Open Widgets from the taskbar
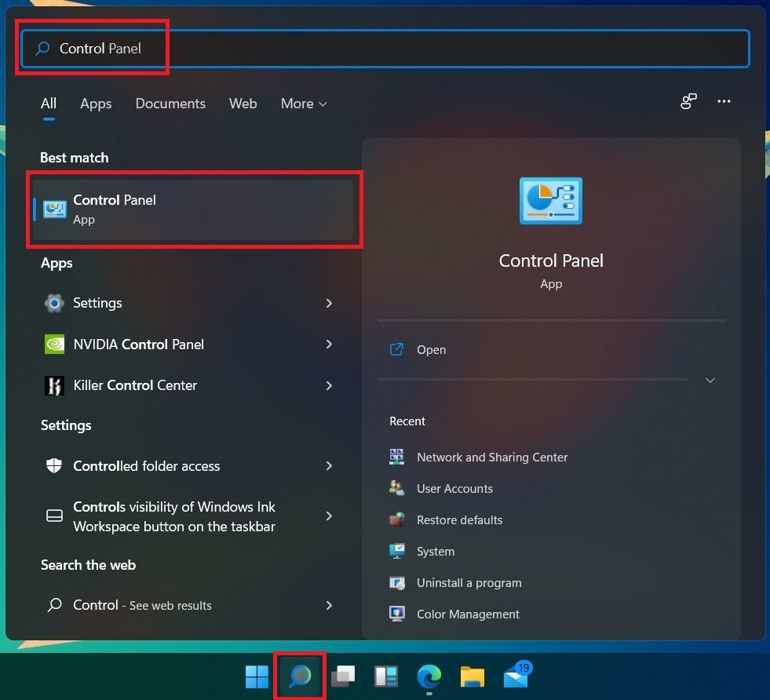The height and width of the screenshot is (700, 770). 386,676
